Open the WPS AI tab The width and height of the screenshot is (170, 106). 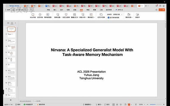[119, 10]
